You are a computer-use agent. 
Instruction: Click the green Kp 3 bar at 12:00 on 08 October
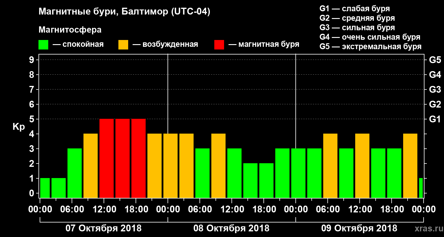point(234,173)
